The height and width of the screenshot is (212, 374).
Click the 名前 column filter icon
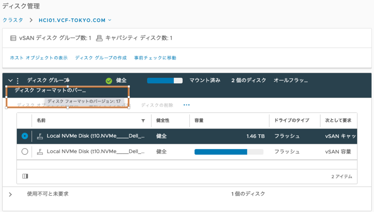(143, 120)
